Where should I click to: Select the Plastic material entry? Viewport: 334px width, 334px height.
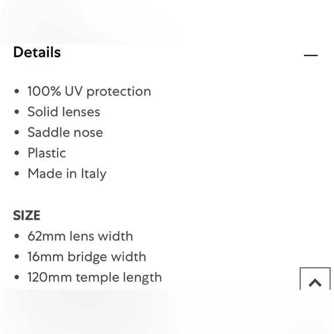point(47,153)
